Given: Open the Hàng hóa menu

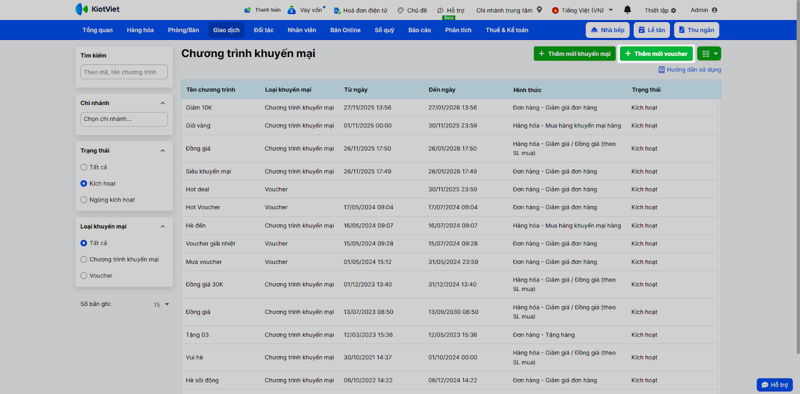Looking at the screenshot, I should coord(140,30).
